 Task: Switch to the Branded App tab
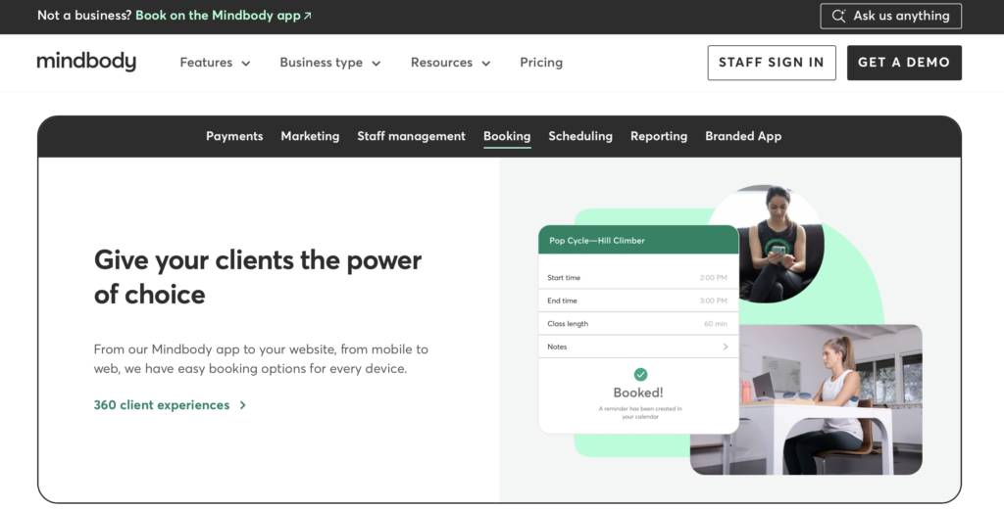(743, 136)
